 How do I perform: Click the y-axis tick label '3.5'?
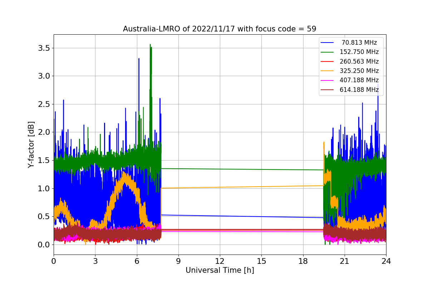pyautogui.click(x=44, y=48)
